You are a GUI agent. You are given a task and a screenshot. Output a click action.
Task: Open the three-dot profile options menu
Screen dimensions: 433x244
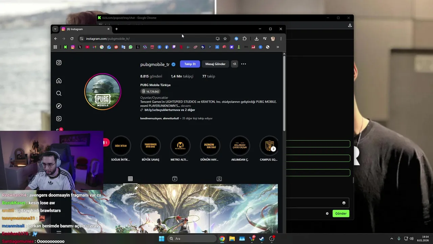(x=244, y=64)
